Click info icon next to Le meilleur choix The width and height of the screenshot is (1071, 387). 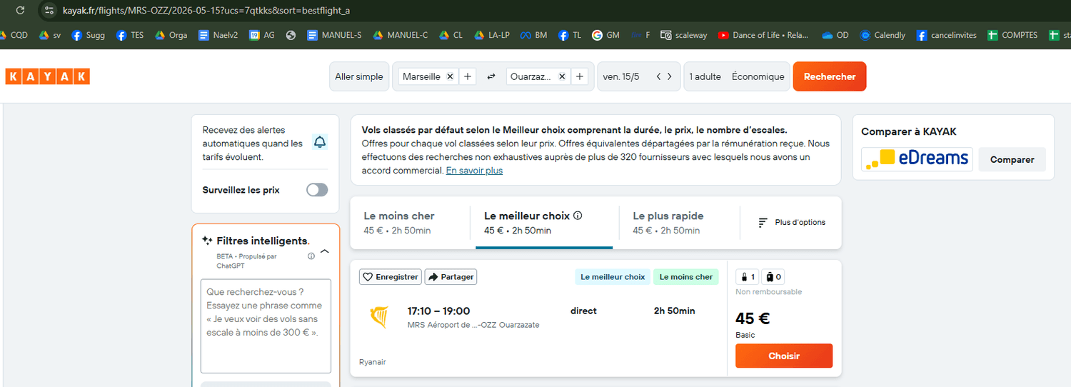click(578, 216)
